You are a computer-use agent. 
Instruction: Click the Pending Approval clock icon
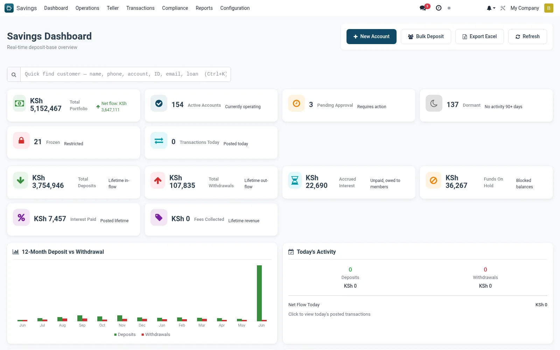296,103
